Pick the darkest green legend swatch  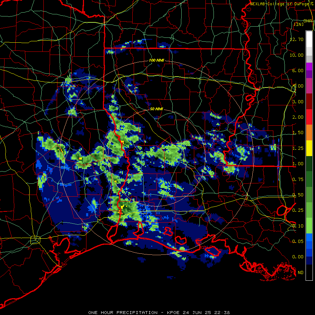coord(309,163)
